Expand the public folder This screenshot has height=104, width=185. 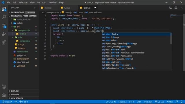(x=20, y=23)
